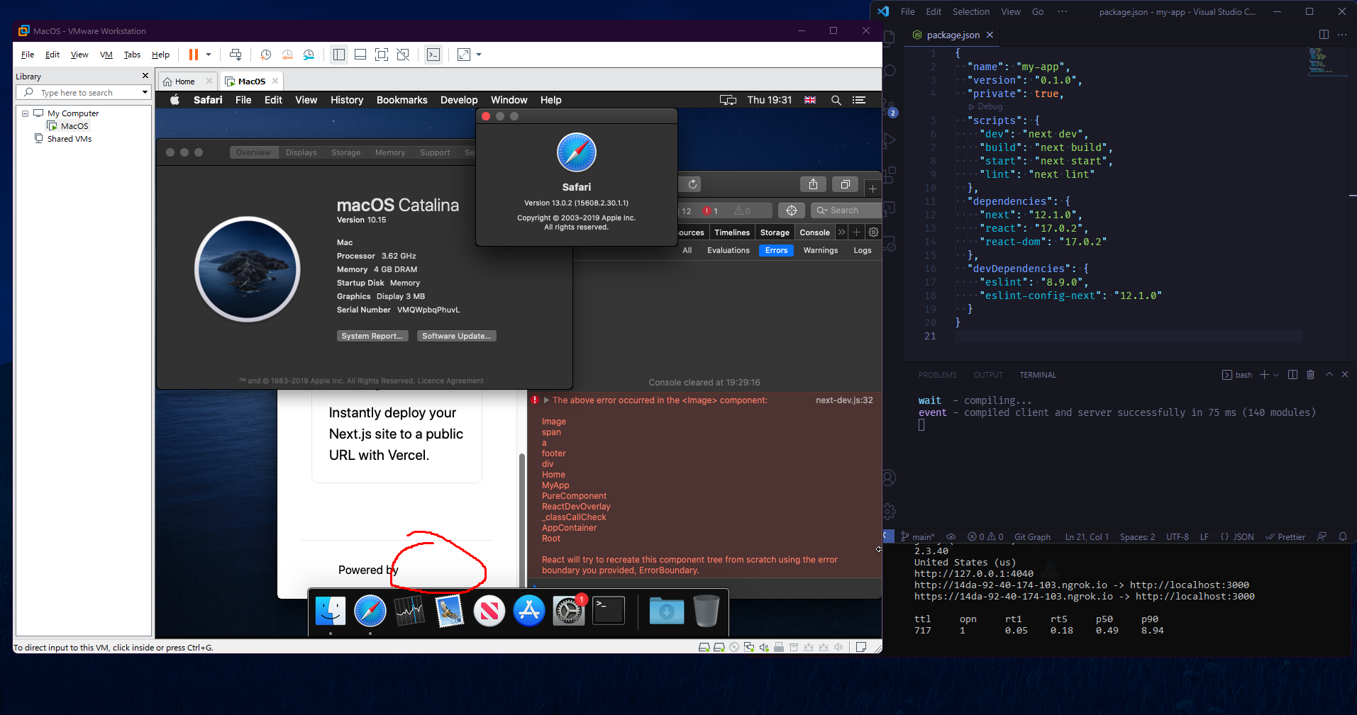
Task: Open the Extensions view in VS Code
Action: pos(889,175)
